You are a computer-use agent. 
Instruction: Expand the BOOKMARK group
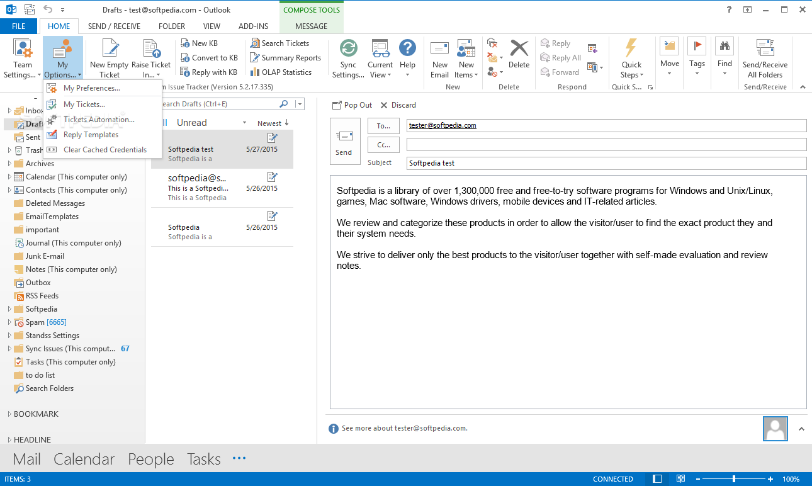click(x=9, y=414)
